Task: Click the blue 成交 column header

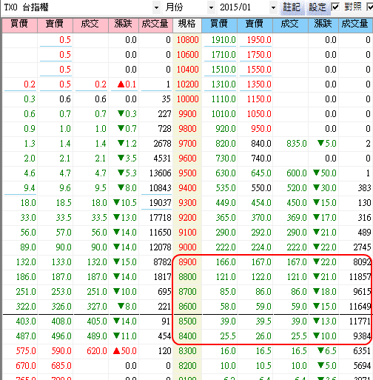Action: (x=290, y=25)
